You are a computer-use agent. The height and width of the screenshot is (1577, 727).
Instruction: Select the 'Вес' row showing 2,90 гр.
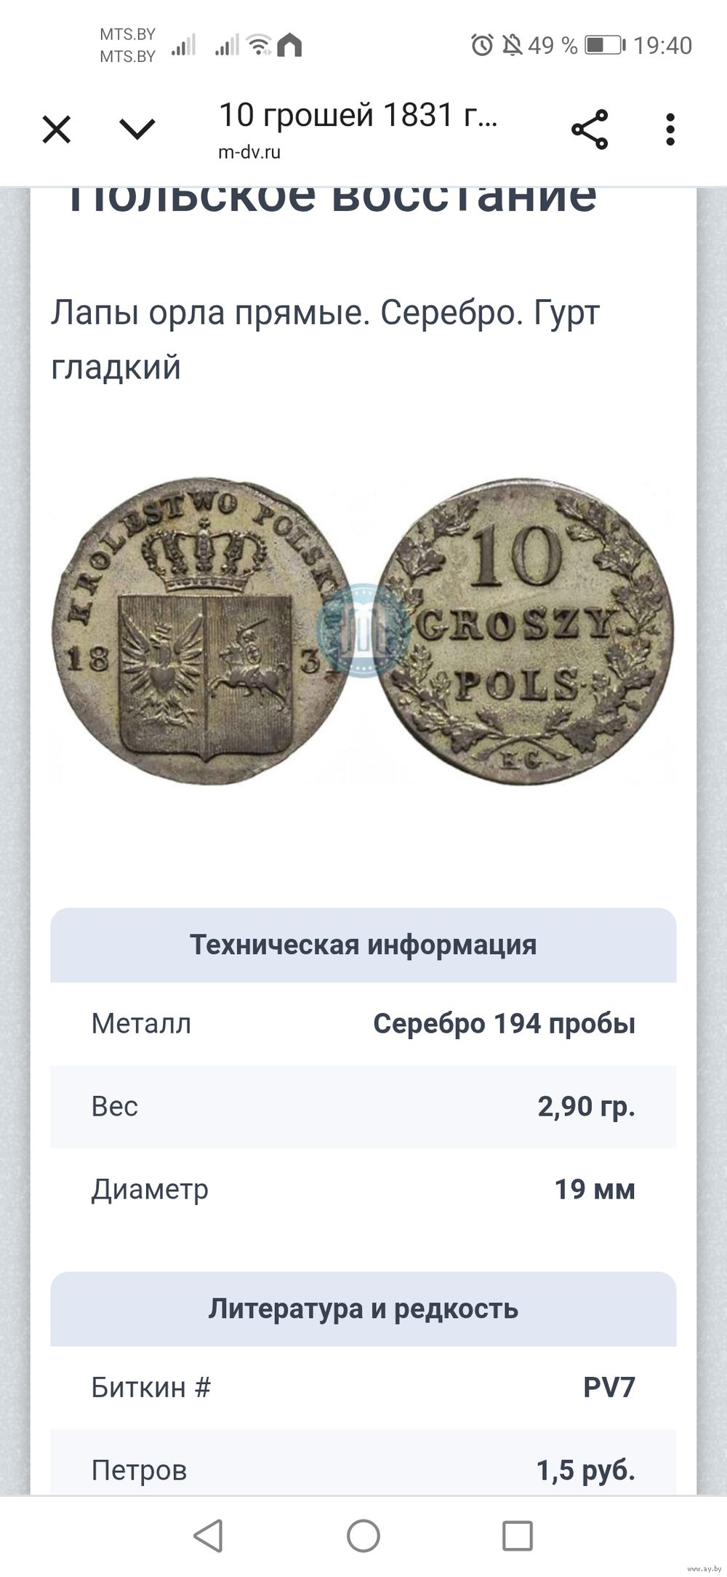363,1107
